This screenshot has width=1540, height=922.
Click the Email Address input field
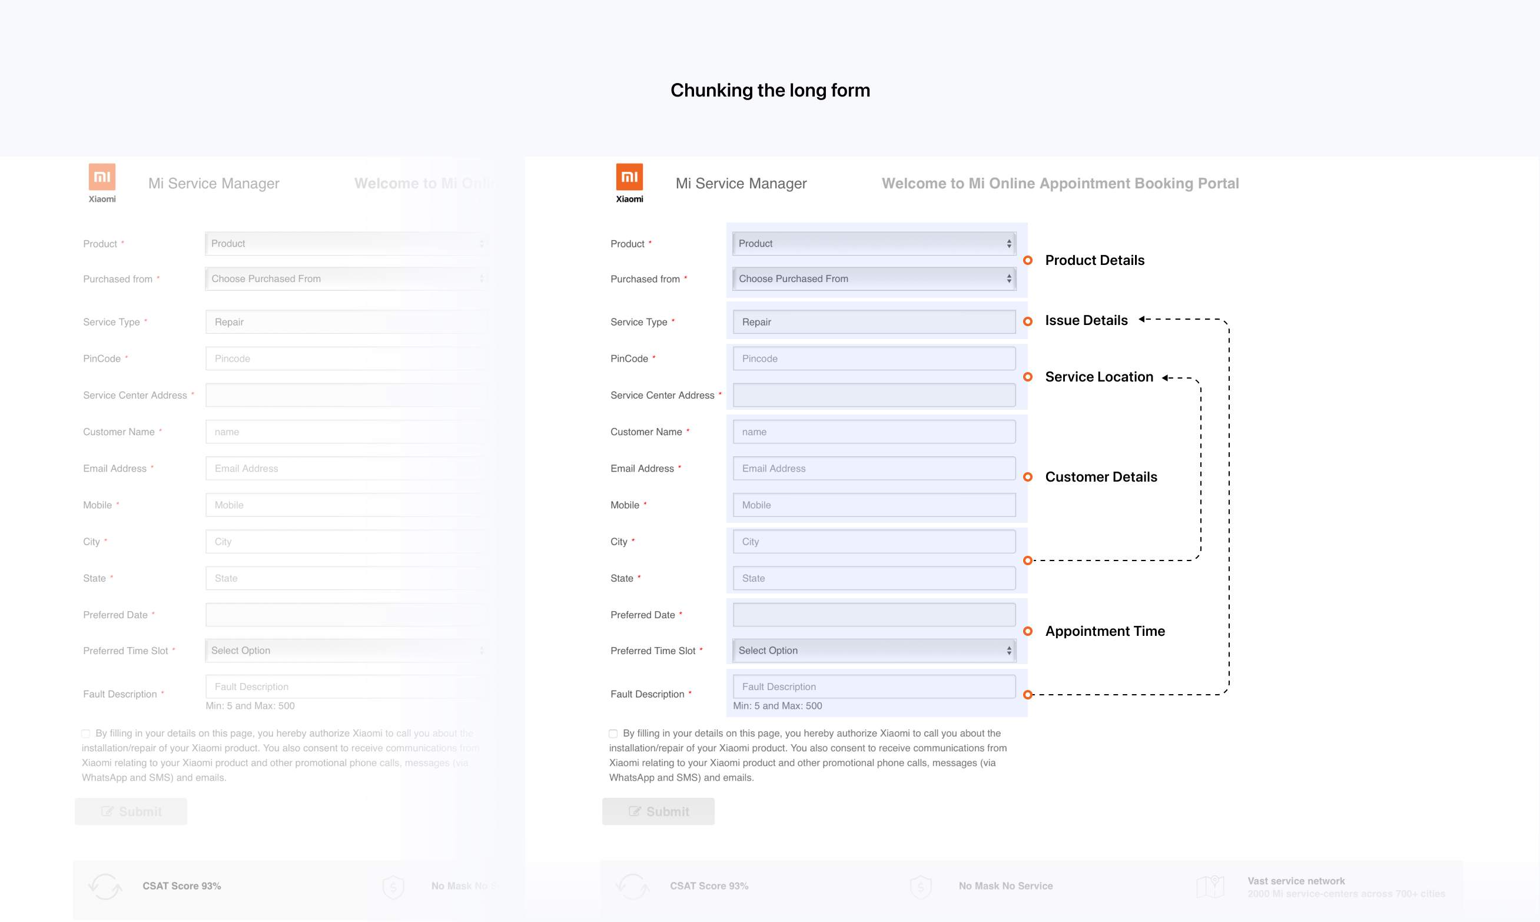874,468
